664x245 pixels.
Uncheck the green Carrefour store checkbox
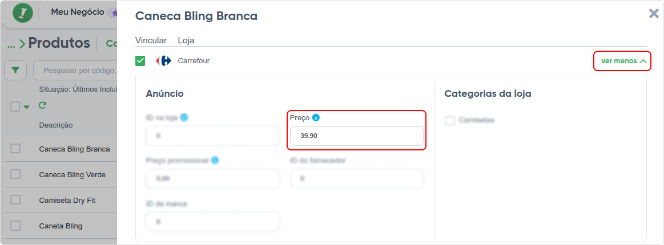pyautogui.click(x=140, y=61)
